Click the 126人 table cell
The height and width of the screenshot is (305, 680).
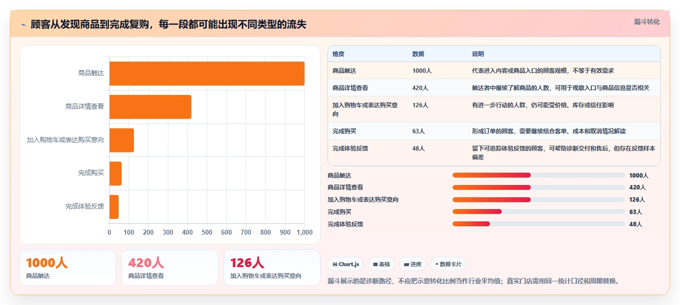[x=420, y=105]
